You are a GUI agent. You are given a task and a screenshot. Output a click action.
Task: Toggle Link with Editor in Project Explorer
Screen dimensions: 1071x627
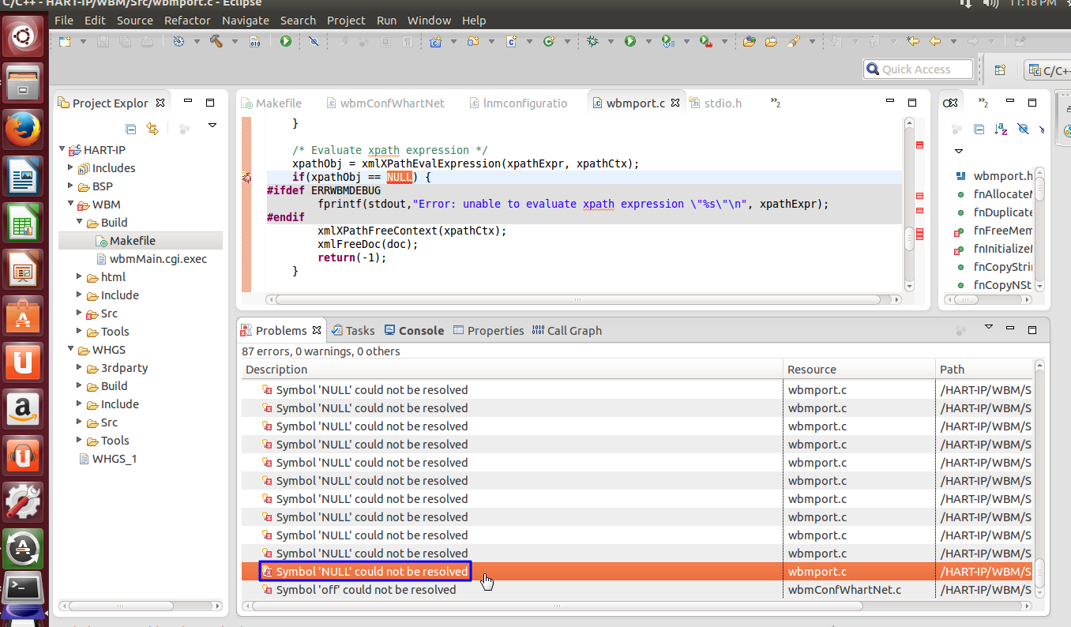click(x=152, y=129)
